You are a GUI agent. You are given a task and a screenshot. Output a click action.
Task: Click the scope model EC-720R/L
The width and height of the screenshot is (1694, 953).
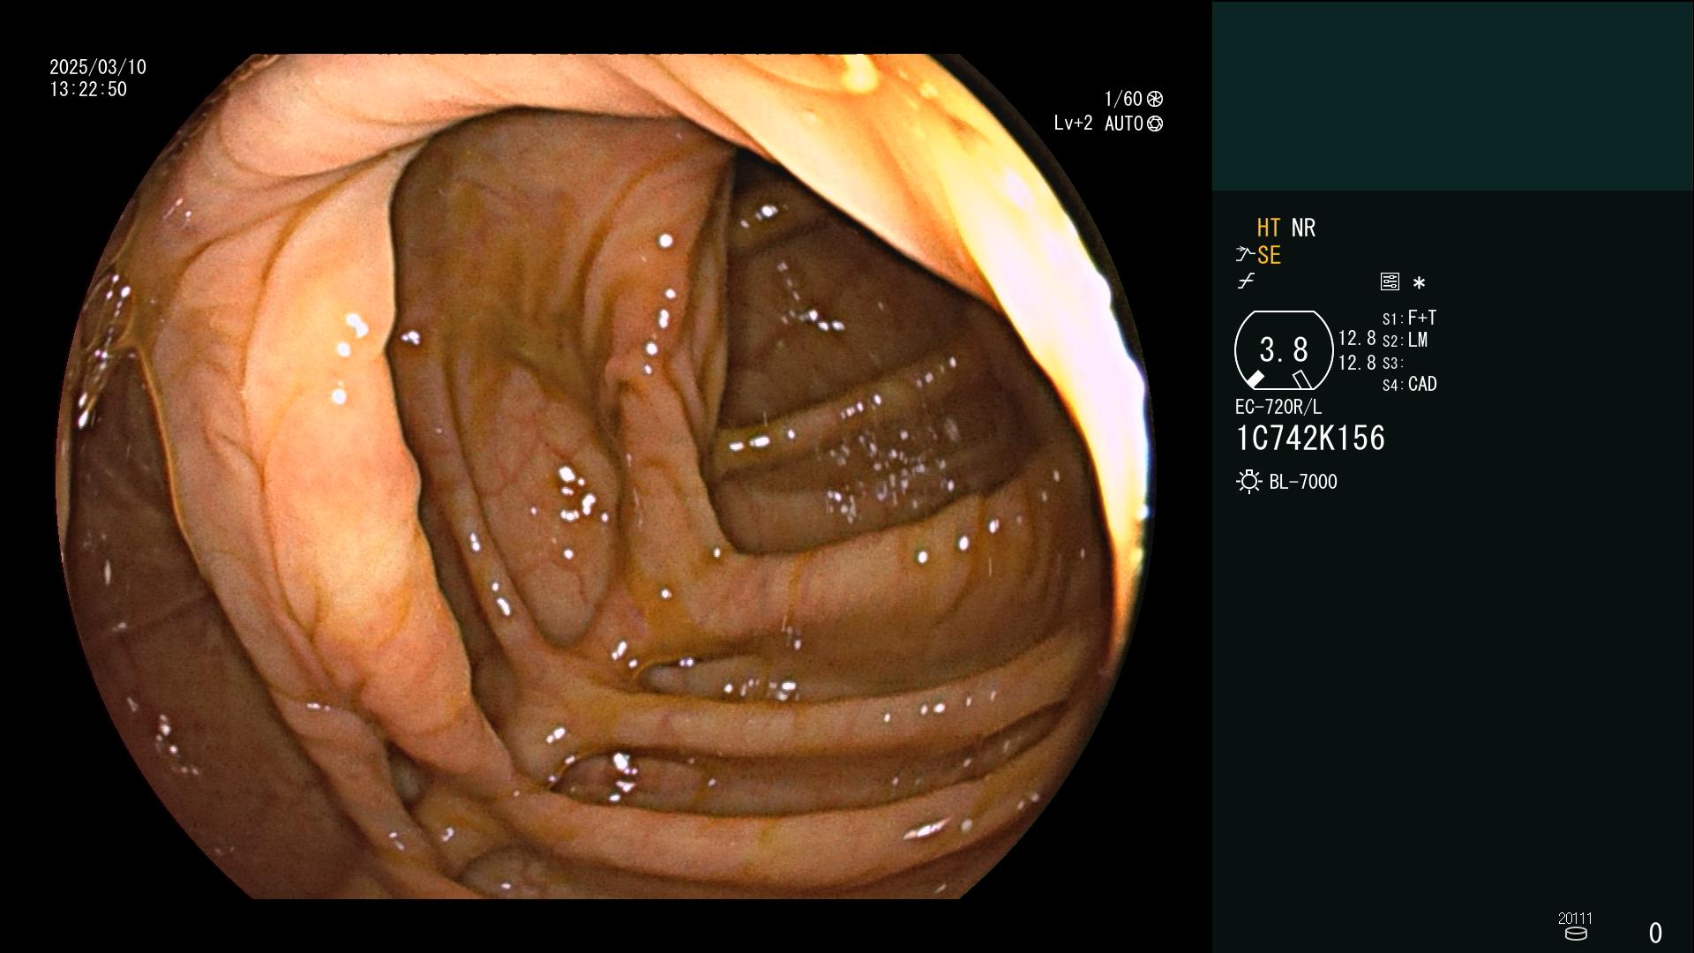point(1278,408)
